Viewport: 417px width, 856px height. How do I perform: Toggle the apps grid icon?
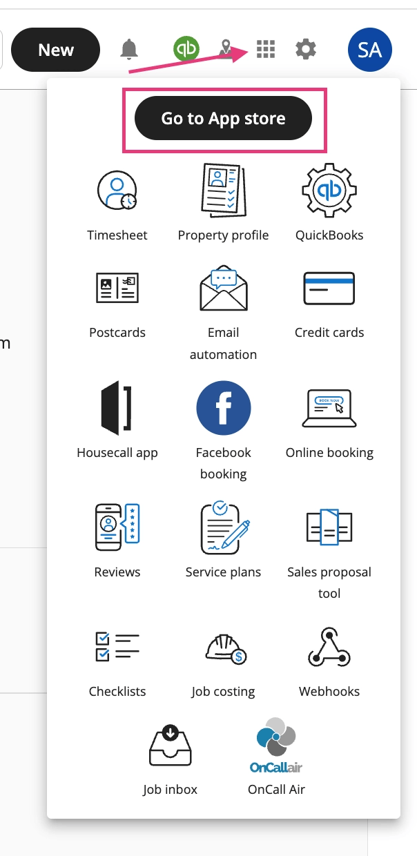(266, 49)
